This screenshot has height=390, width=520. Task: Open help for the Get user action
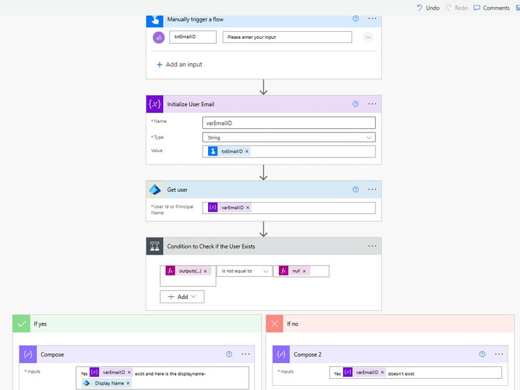[356, 189]
